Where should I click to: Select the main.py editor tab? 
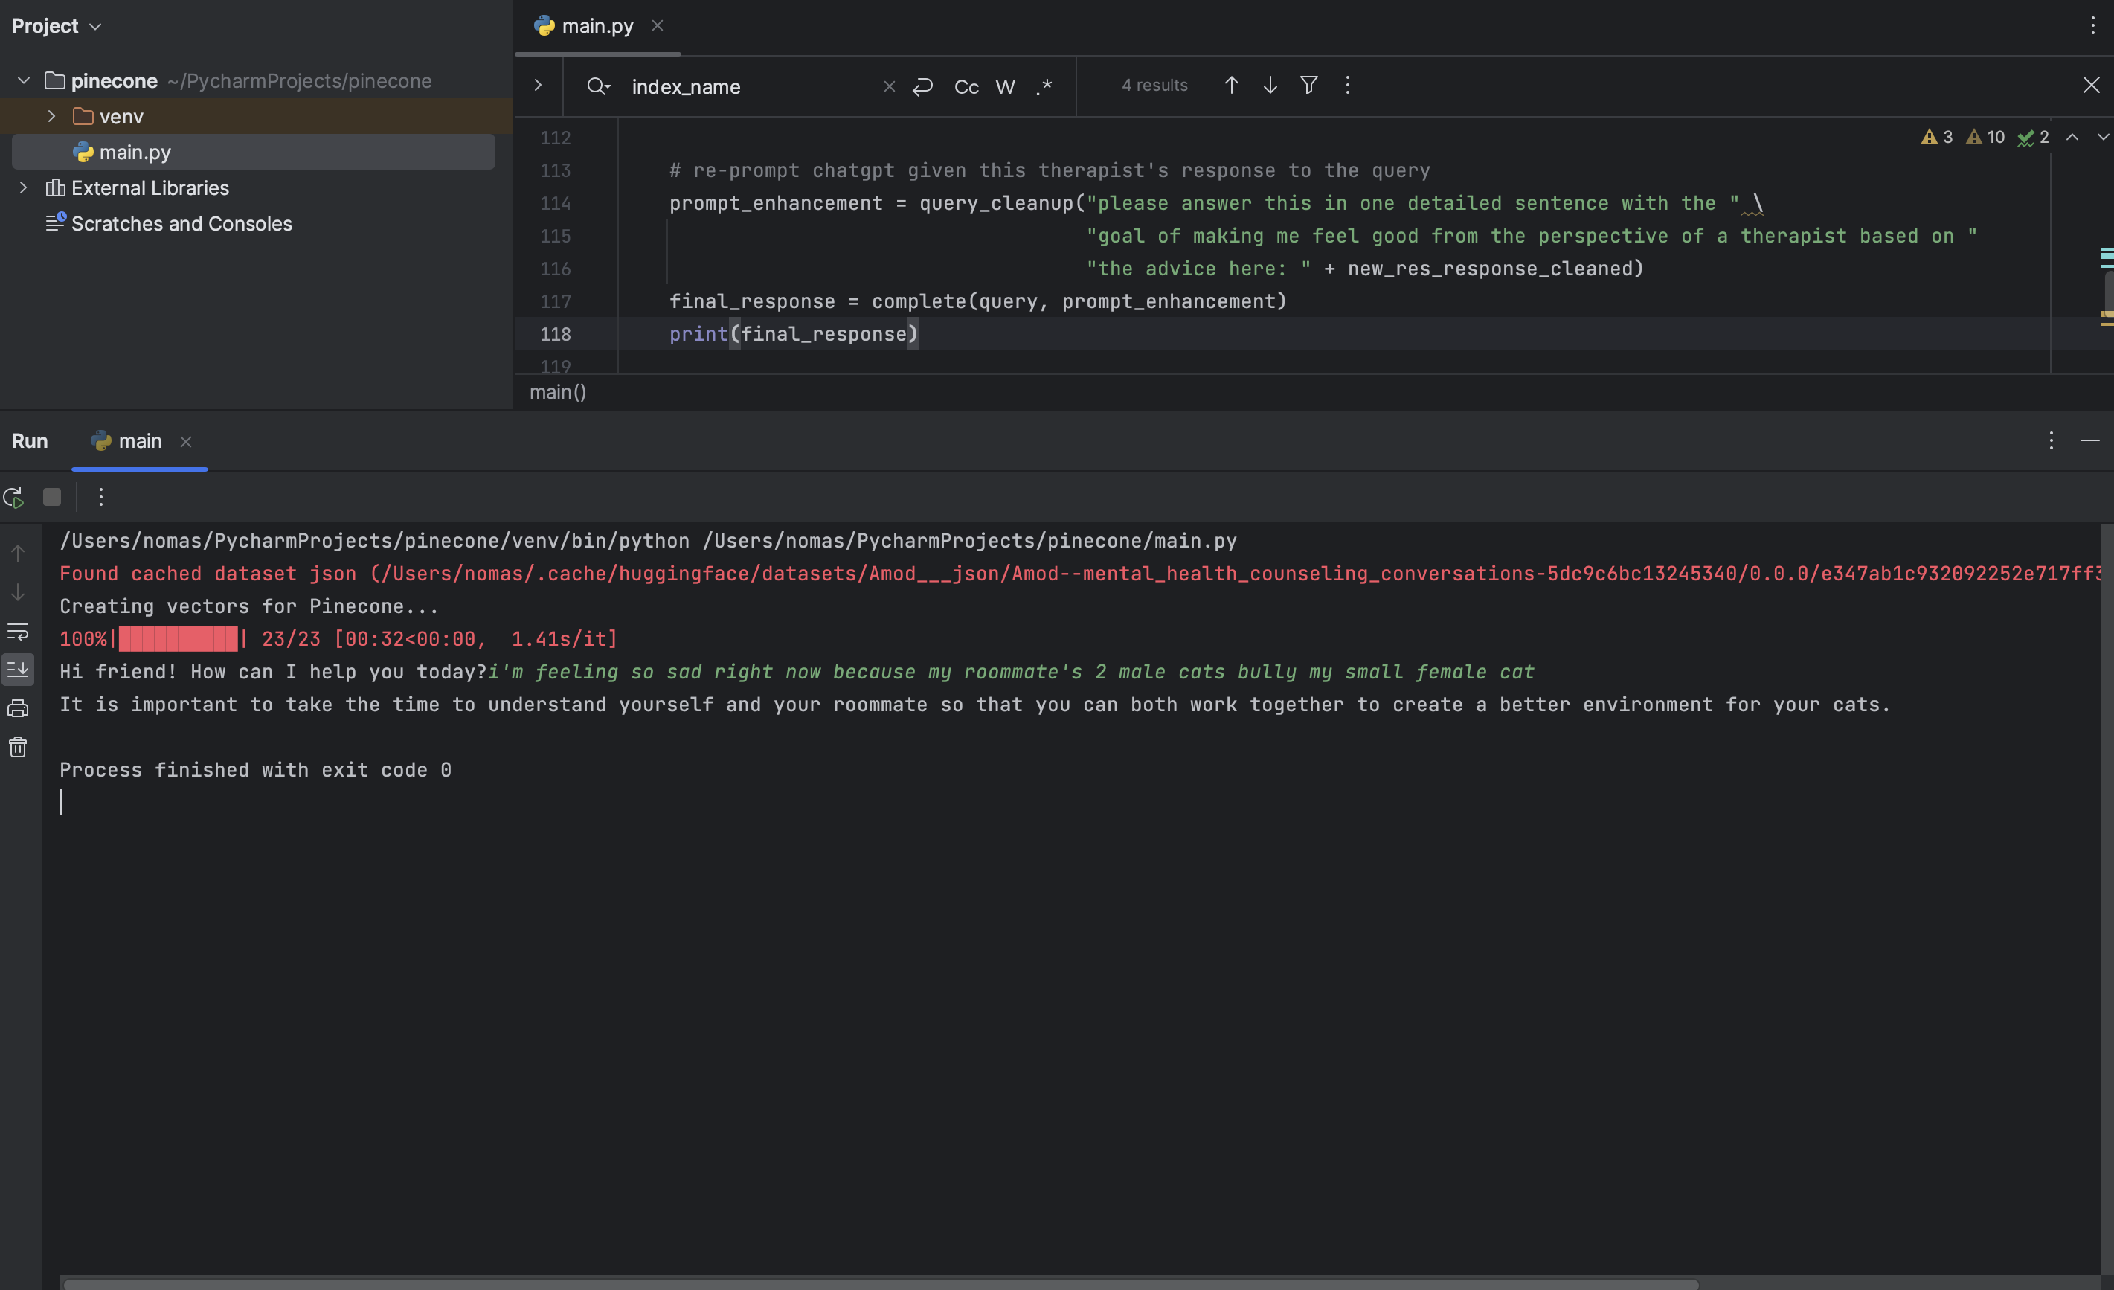597,27
